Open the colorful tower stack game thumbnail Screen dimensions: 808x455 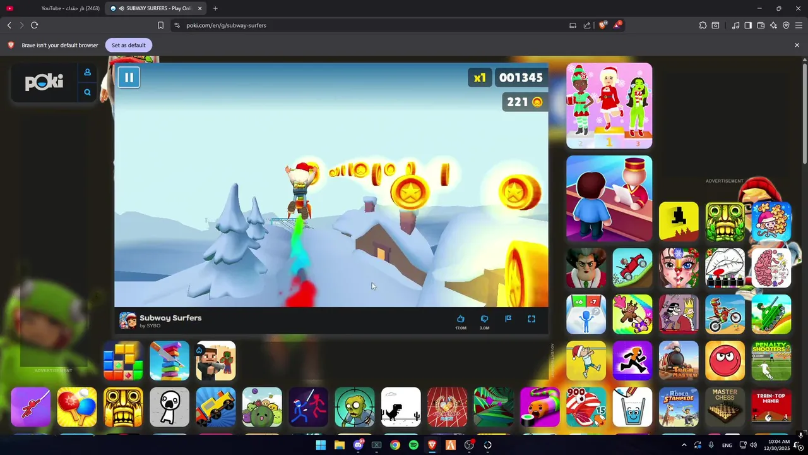coord(169,361)
